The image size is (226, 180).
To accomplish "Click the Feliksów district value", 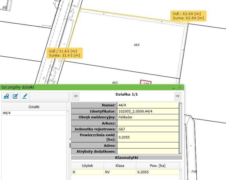I will tap(148, 117).
